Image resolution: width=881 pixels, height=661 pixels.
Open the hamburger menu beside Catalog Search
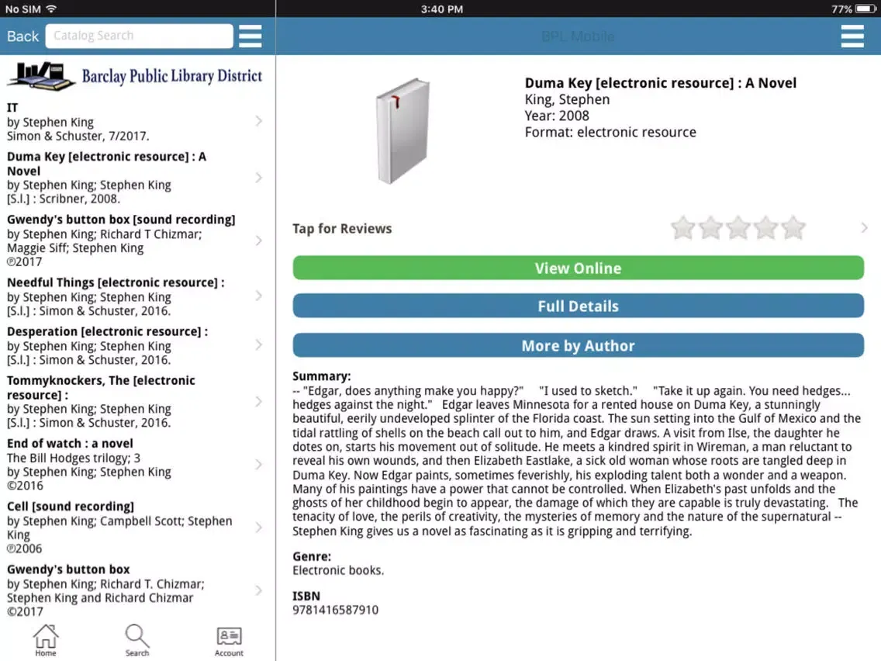coord(250,36)
